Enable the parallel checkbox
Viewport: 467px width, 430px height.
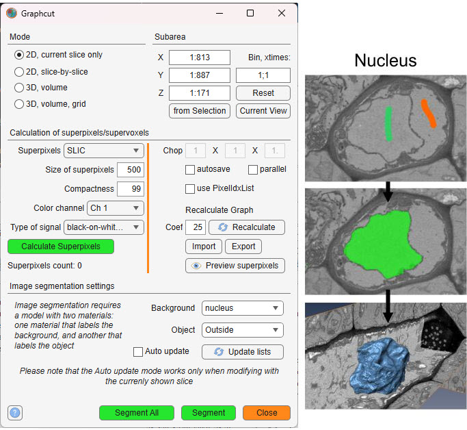pos(253,170)
